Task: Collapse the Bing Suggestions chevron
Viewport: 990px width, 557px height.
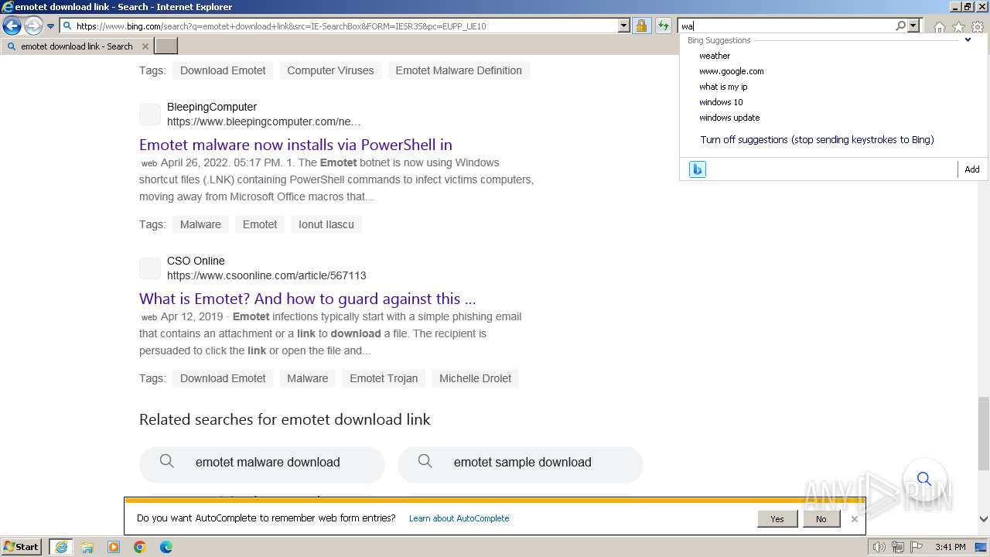Action: pos(968,40)
